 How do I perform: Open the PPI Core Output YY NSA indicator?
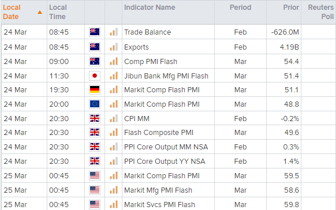tap(165, 162)
